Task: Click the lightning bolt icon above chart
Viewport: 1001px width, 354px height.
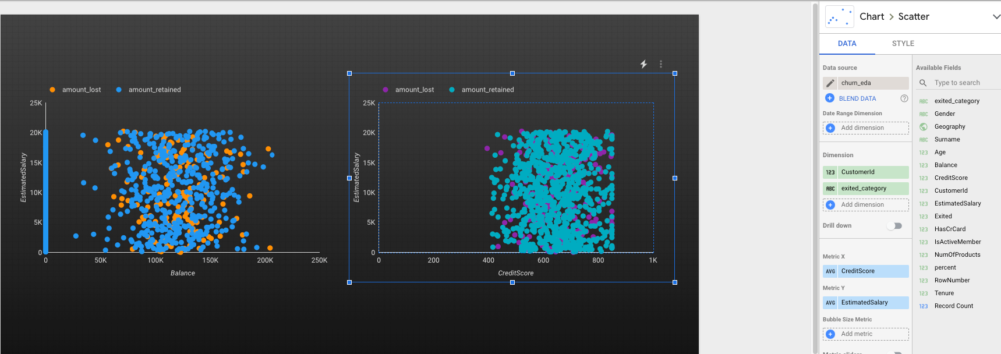Action: point(643,64)
